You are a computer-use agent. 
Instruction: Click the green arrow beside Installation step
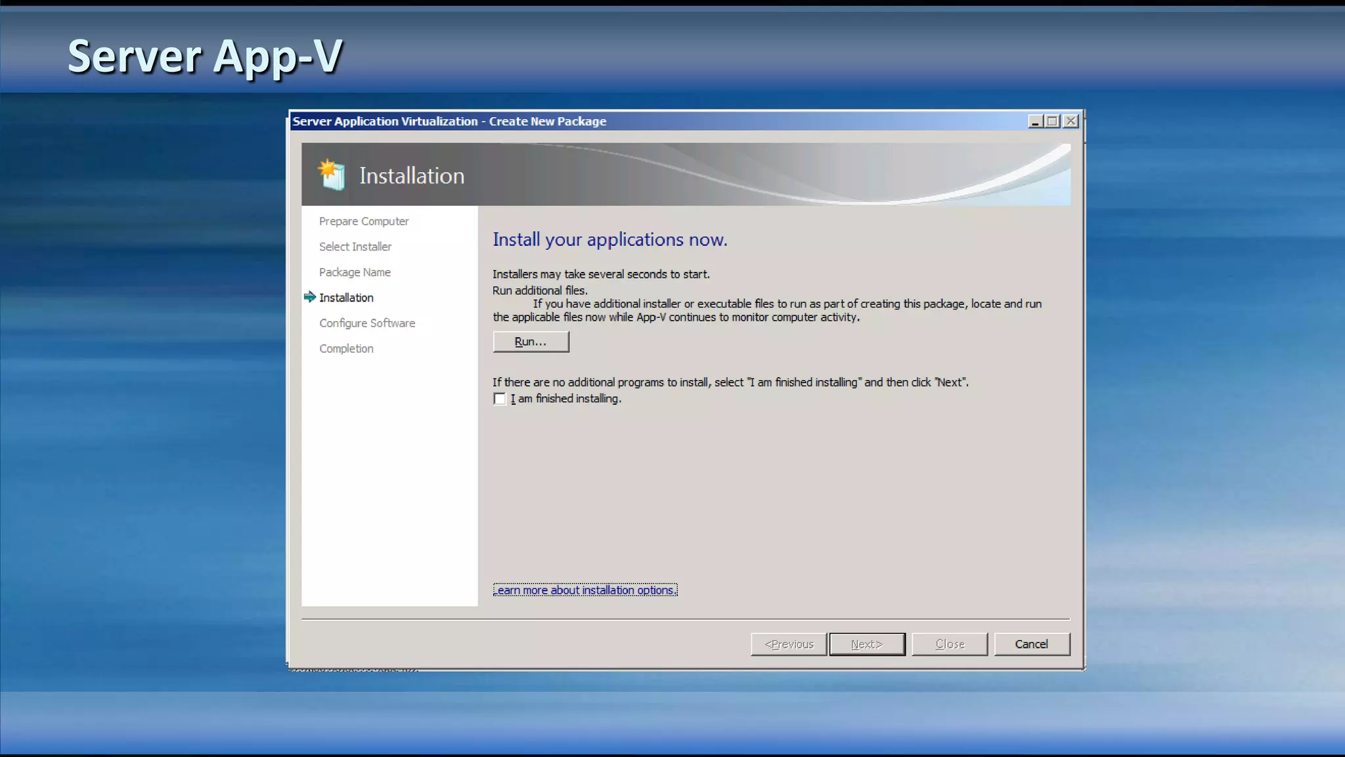pos(310,297)
